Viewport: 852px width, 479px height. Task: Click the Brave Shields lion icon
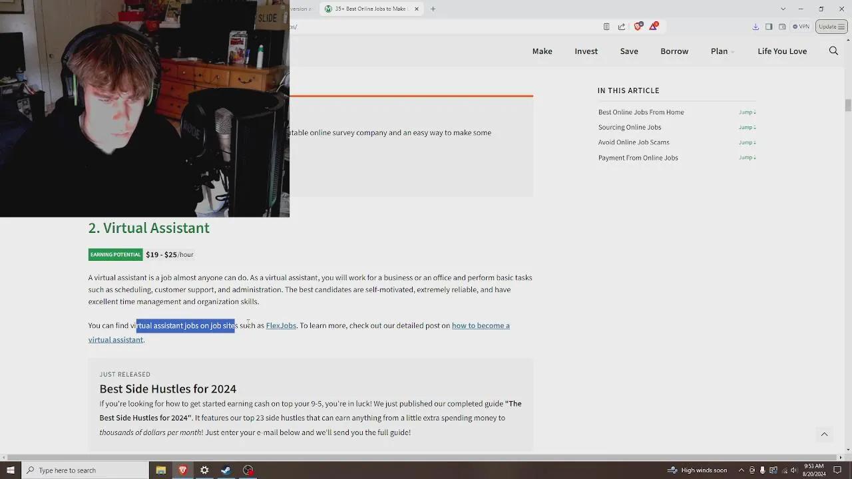pyautogui.click(x=638, y=27)
